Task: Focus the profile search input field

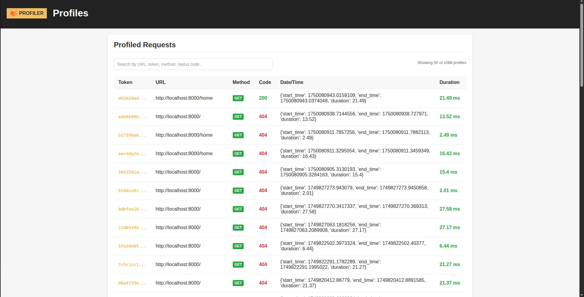Action: pos(193,64)
